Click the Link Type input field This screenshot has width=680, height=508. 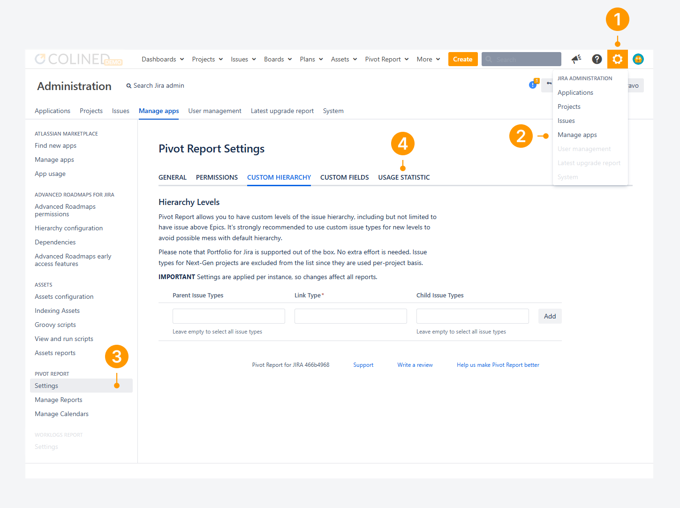[351, 316]
